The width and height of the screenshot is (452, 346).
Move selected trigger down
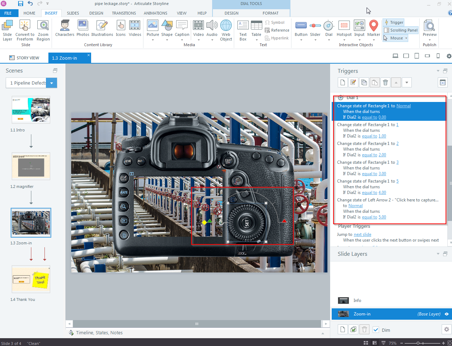tap(407, 82)
